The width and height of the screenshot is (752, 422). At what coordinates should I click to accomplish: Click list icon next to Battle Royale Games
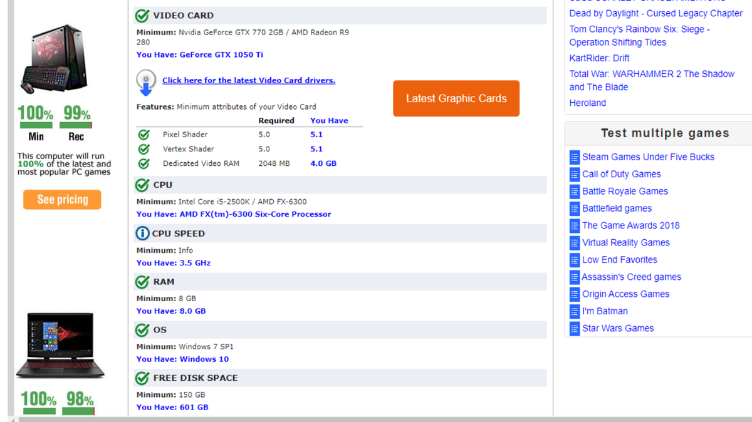pos(574,192)
